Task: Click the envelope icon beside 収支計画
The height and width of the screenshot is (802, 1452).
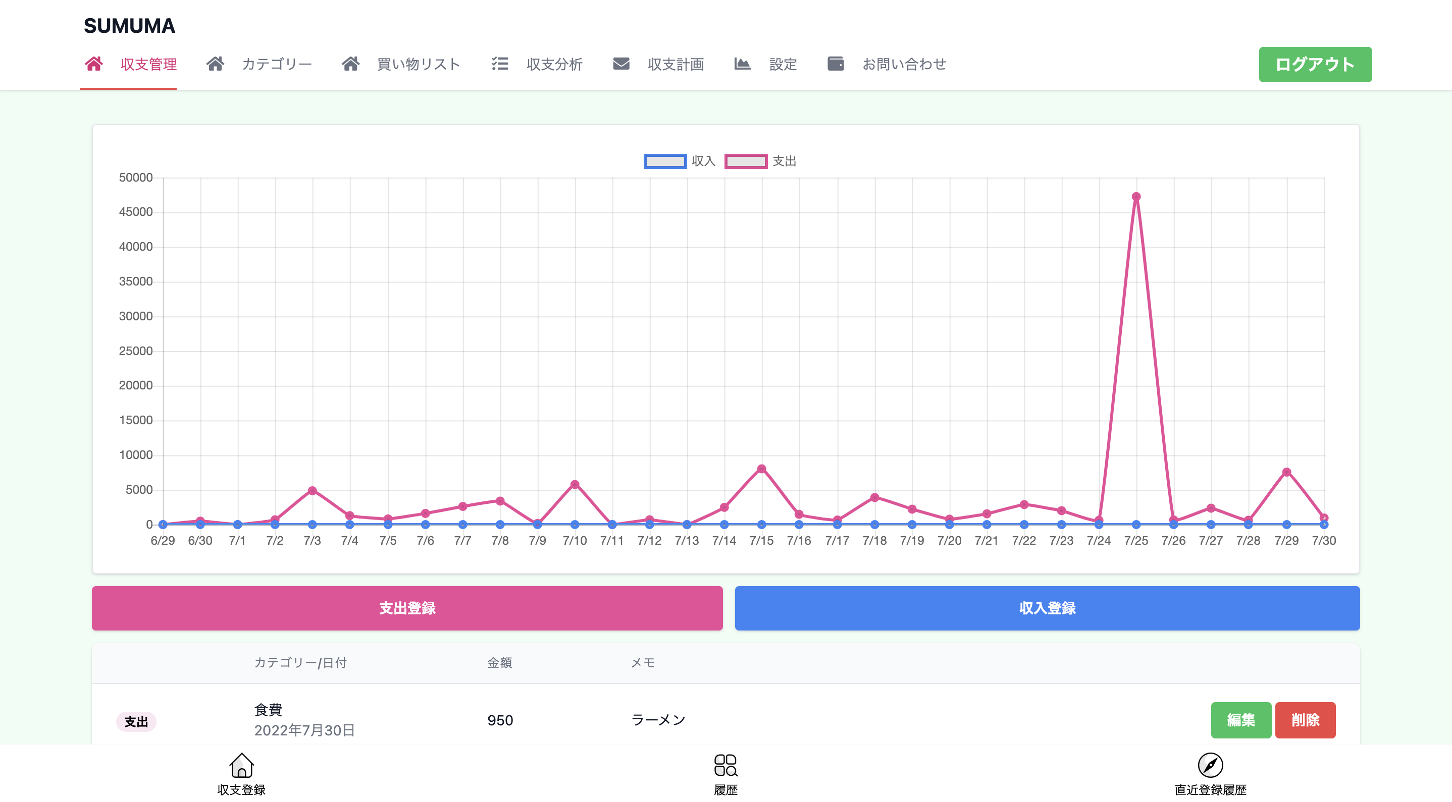Action: click(620, 64)
